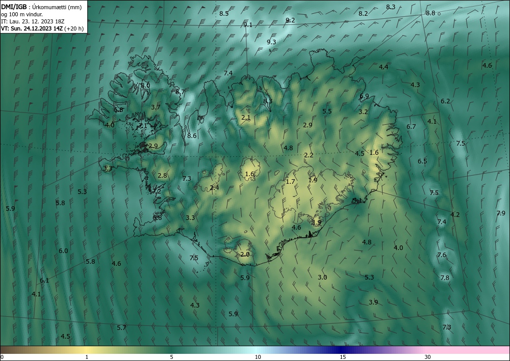This screenshot has width=510, height=361.
Task: Click the 'DMI/IGB : Úrkomumætti (mm)' title line
Action: [x=41, y=7]
